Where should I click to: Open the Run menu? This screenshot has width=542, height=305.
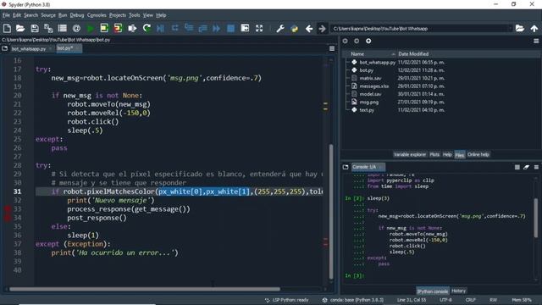(63, 15)
